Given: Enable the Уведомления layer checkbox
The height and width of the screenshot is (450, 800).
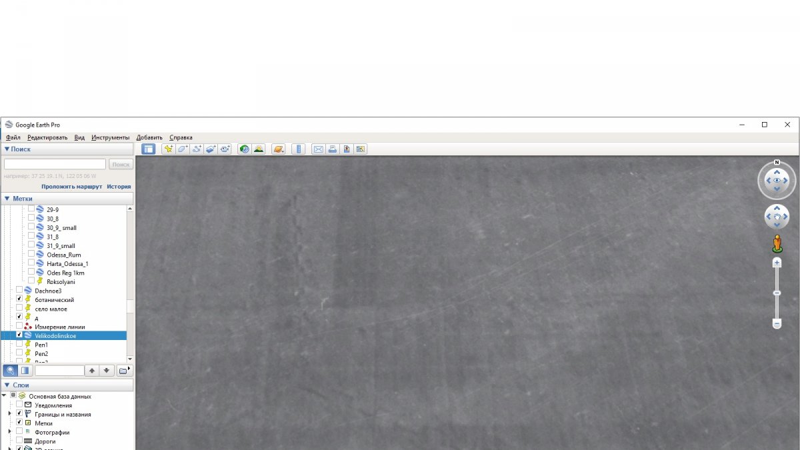Looking at the screenshot, I should (19, 405).
